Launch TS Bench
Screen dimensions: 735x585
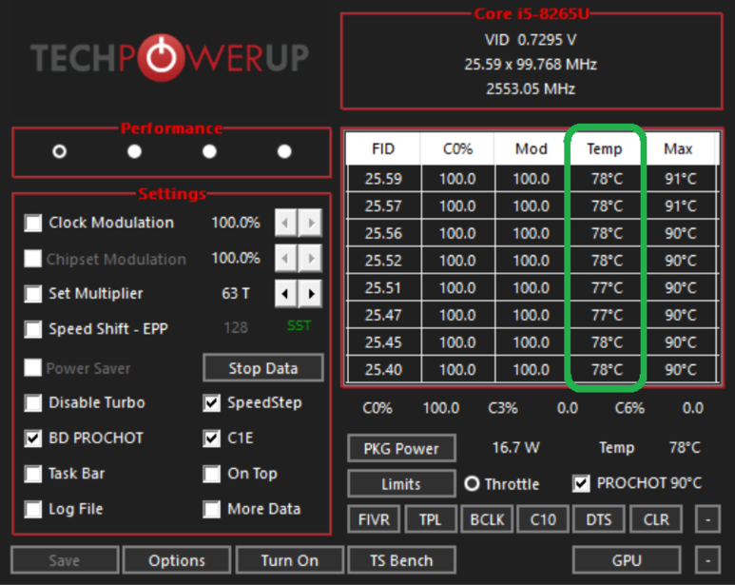coord(401,560)
